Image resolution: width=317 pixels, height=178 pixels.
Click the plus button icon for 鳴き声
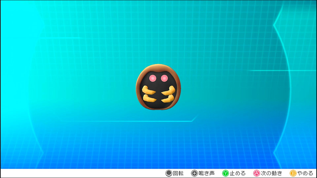coord(194,173)
